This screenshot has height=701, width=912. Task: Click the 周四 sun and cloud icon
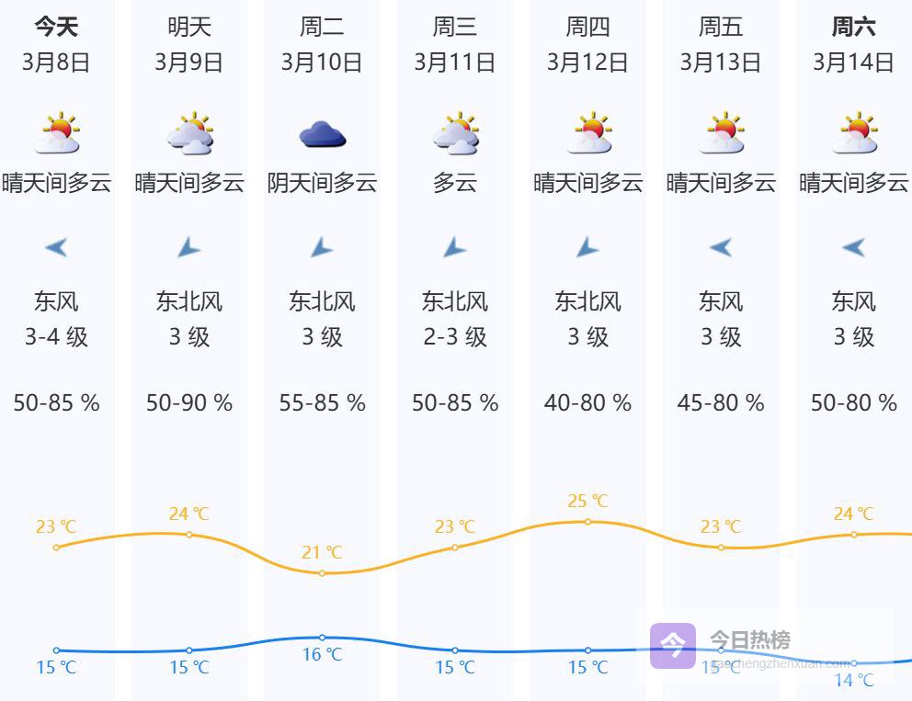[588, 134]
